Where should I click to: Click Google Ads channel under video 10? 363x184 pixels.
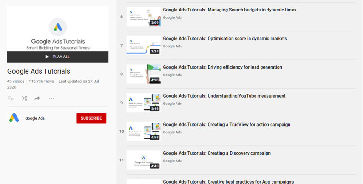click(x=172, y=132)
